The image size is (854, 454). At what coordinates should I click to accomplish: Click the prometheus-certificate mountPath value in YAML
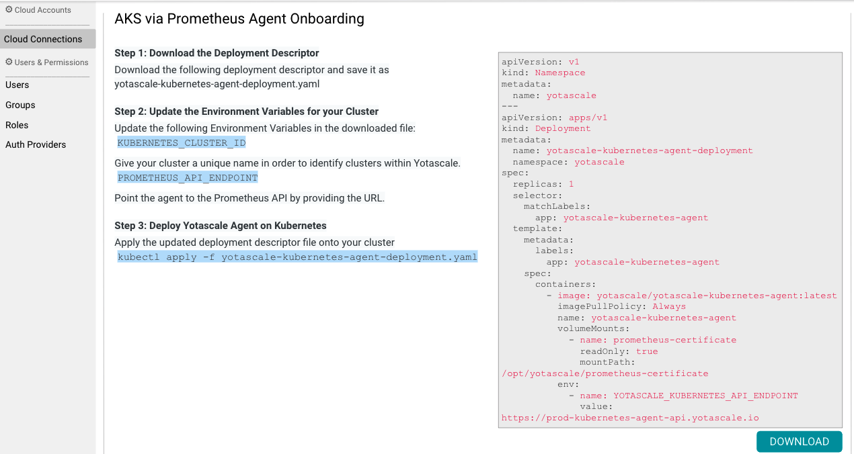click(x=605, y=373)
